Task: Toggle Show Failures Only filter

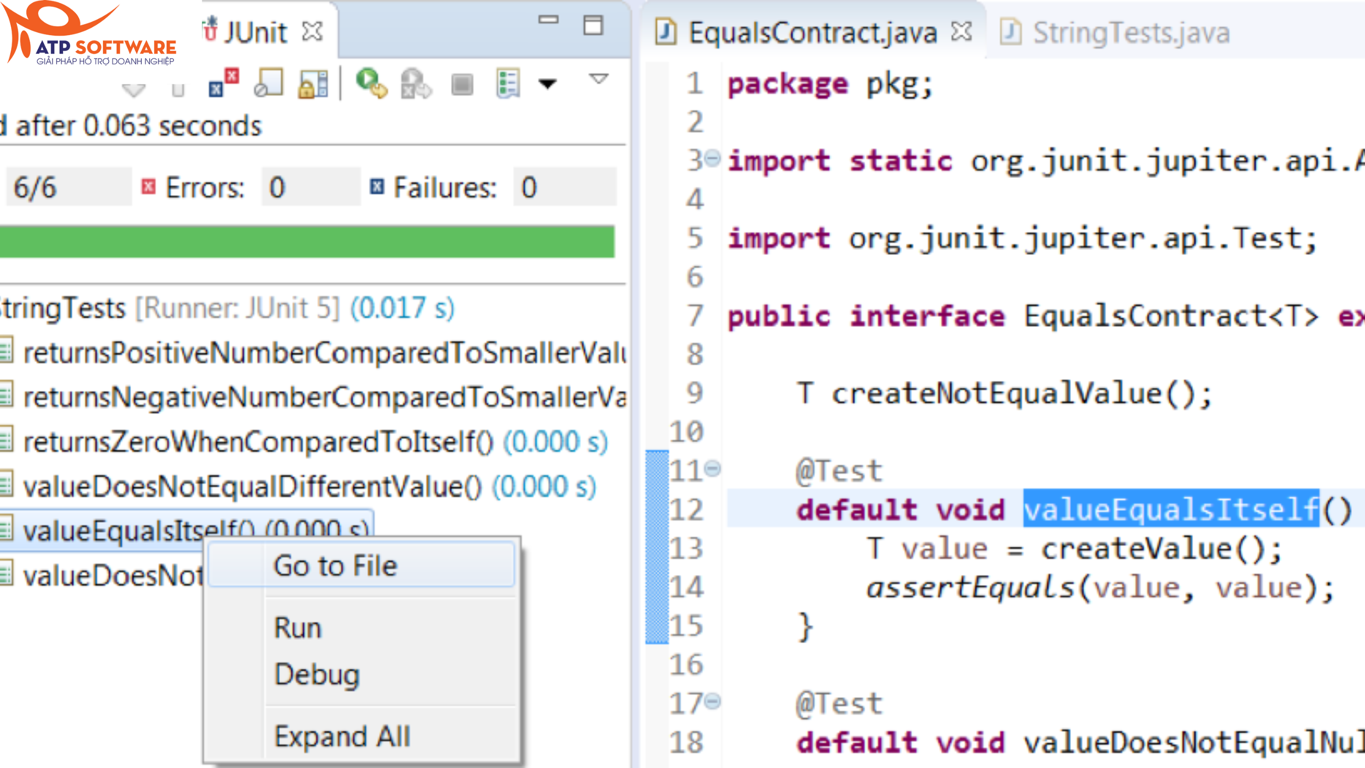Action: tap(223, 83)
